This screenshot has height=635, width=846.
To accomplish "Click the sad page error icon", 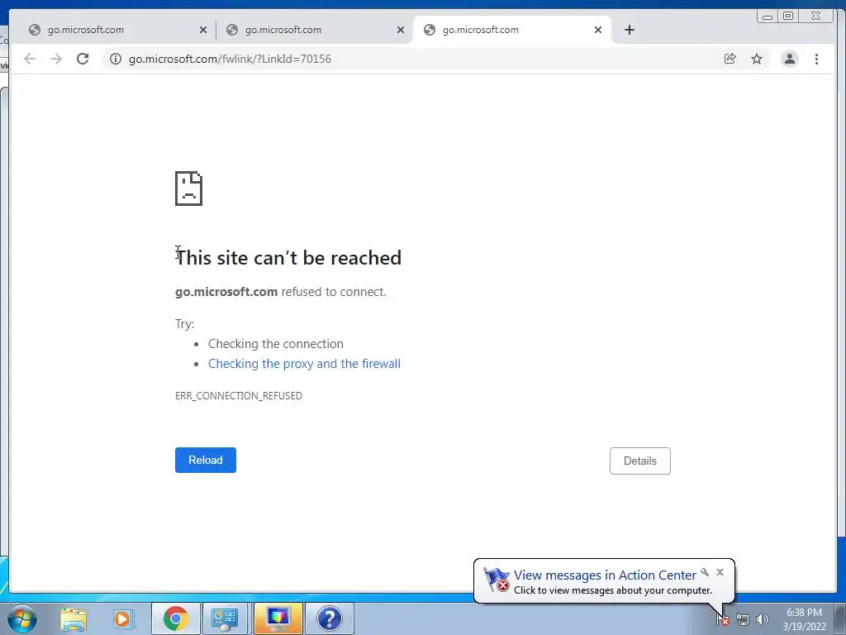I will click(189, 189).
